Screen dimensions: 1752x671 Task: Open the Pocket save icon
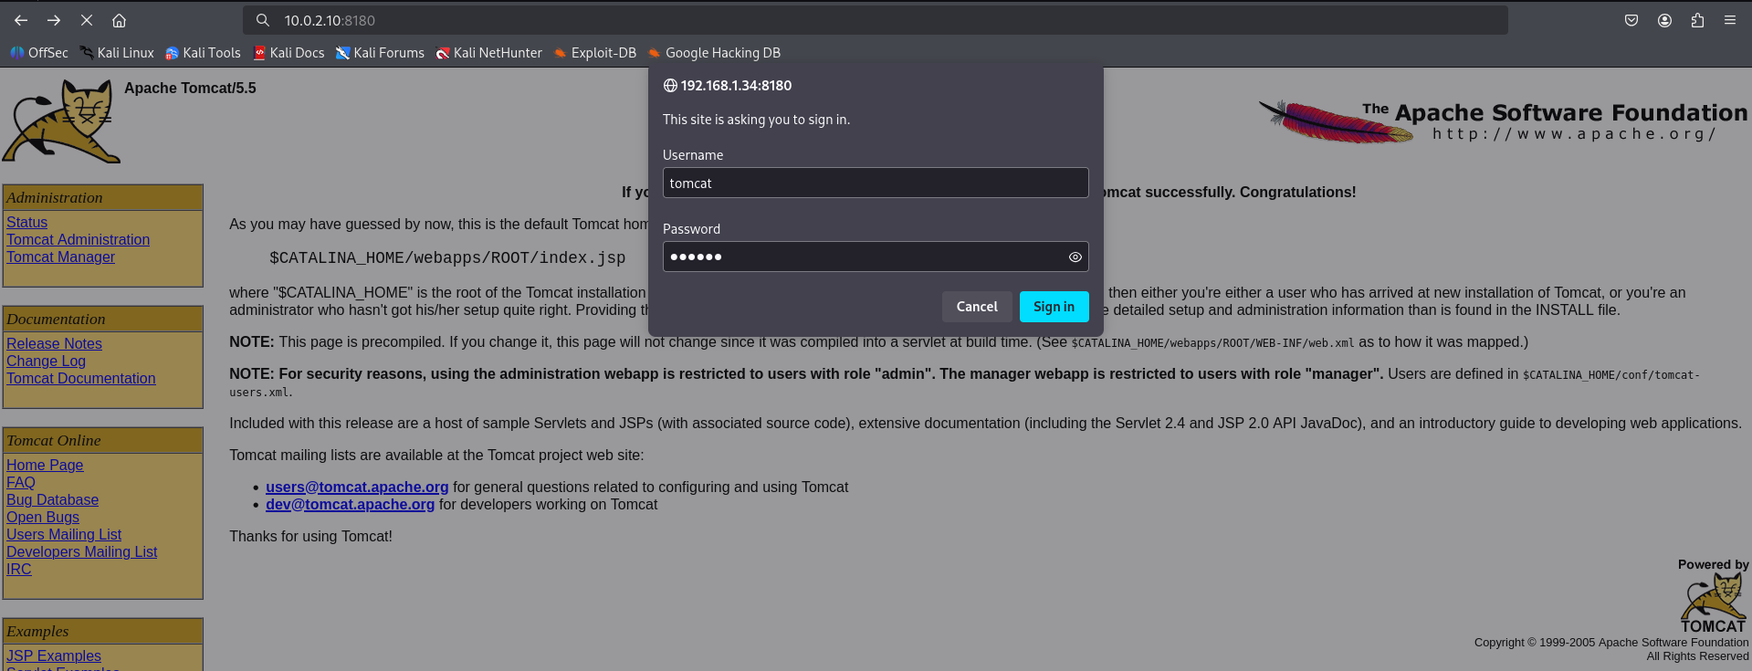coord(1631,20)
